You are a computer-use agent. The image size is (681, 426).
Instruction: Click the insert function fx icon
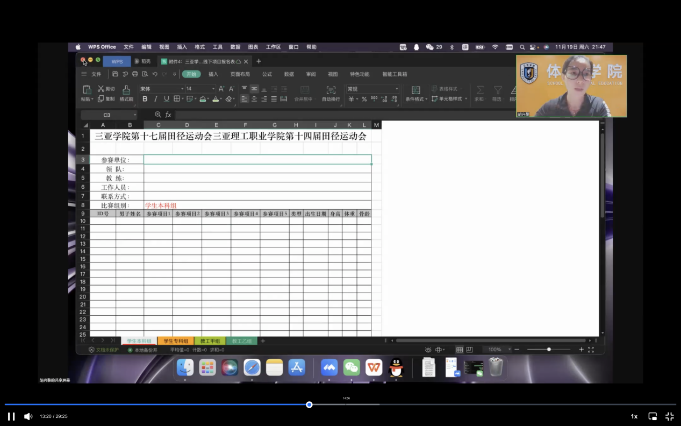point(168,115)
